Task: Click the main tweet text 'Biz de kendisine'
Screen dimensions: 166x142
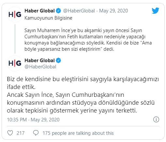Action: (83, 95)
